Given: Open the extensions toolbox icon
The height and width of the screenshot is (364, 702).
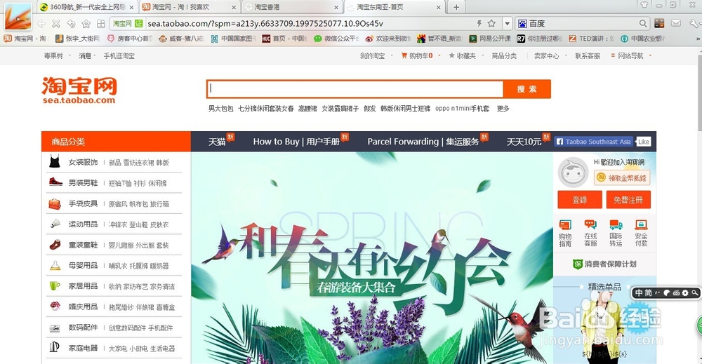Looking at the screenshot, I should (x=659, y=23).
